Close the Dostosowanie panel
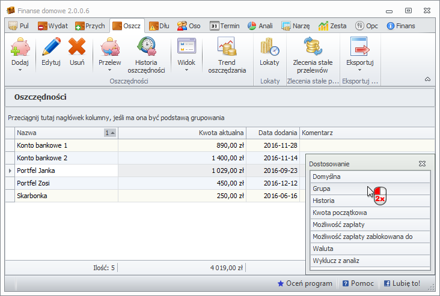The height and width of the screenshot is (296, 440). click(x=422, y=163)
